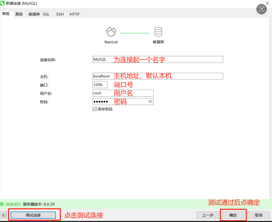Click the 新建连接 (MySQL) window title
Viewport: 272px width, 222px height.
(x=22, y=3)
